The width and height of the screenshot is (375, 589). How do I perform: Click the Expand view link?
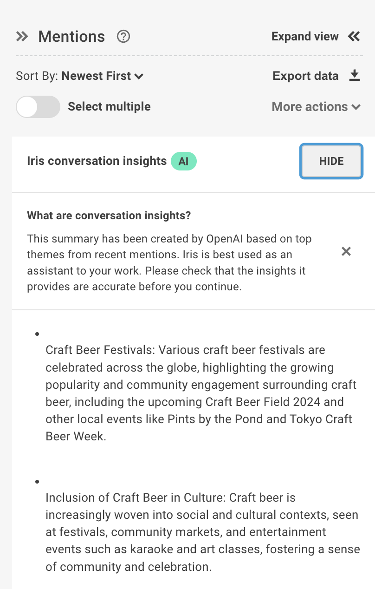pyautogui.click(x=305, y=36)
